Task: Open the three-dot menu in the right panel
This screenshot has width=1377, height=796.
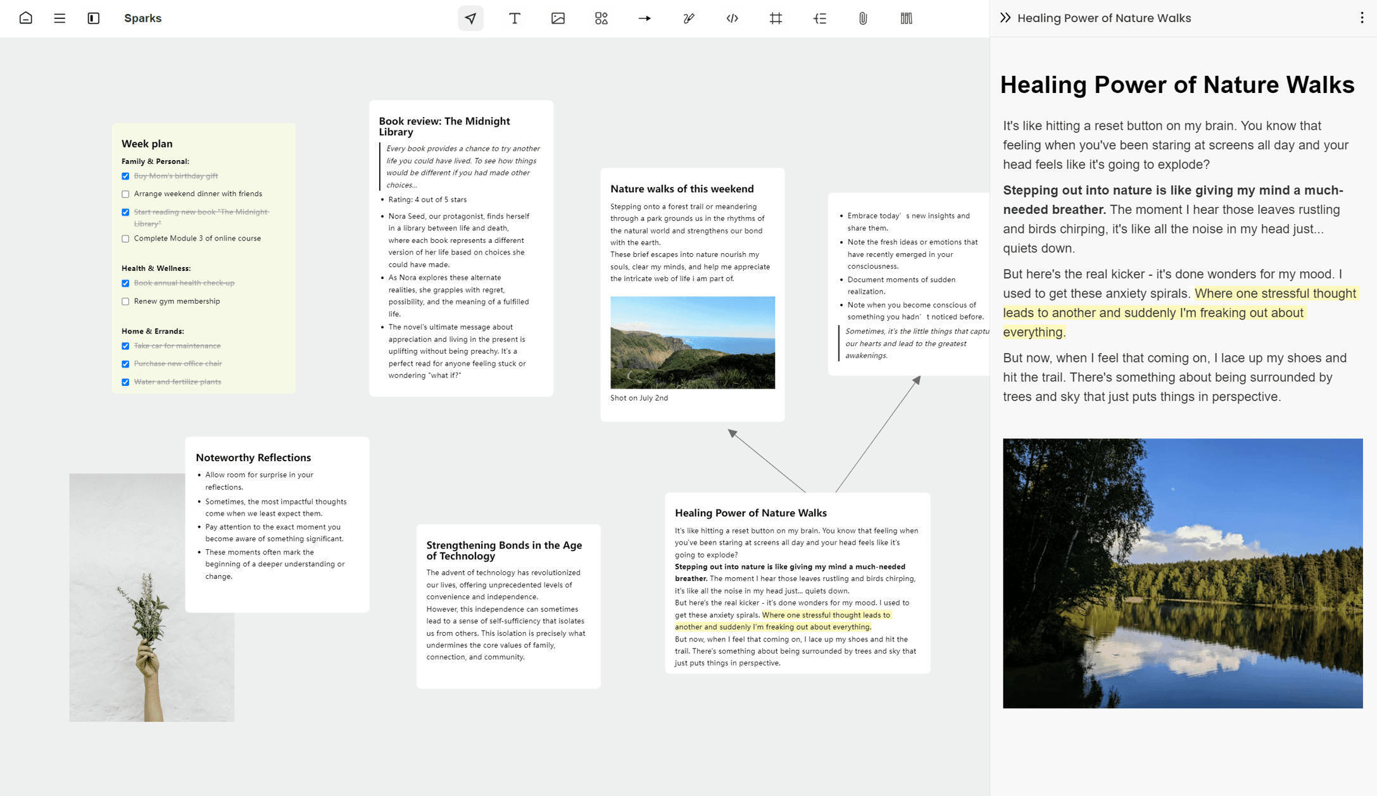Action: (x=1362, y=18)
